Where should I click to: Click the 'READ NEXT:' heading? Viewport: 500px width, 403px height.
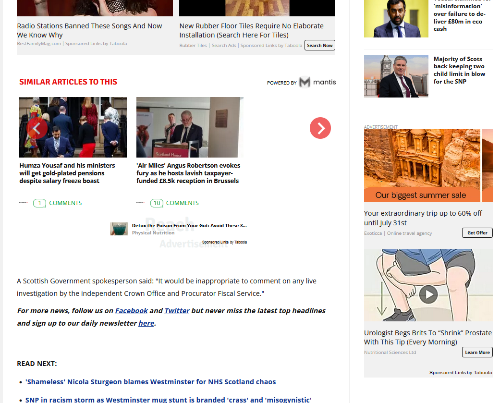click(37, 364)
